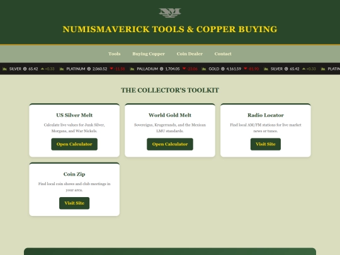The width and height of the screenshot is (340, 255).
Task: Click the Radio Locator card title
Action: pos(266,115)
